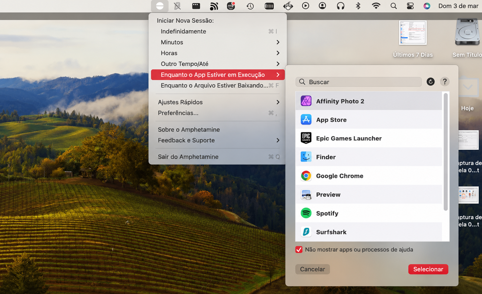Toggle 'Não mostrar apps ou processos de ajuda' checkbox
Image resolution: width=482 pixels, height=294 pixels.
coord(299,250)
